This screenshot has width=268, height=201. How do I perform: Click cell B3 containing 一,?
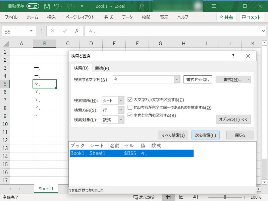click(45, 68)
